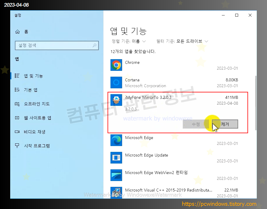Close the settings window
Image resolution: width=267 pixels, height=209 pixels.
coord(250,15)
